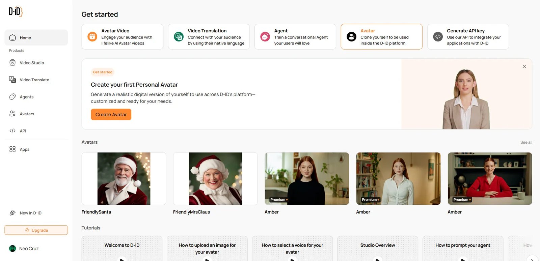540x261 pixels.
Task: Click the orange Avatar Video icon
Action: point(92,36)
